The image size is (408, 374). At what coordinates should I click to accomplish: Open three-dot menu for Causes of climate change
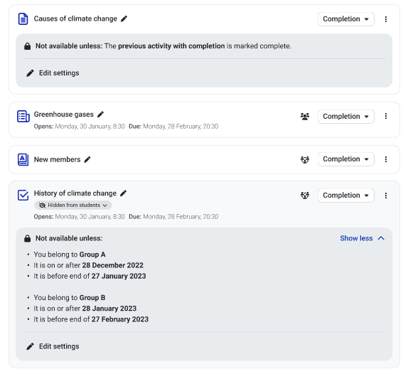[386, 19]
